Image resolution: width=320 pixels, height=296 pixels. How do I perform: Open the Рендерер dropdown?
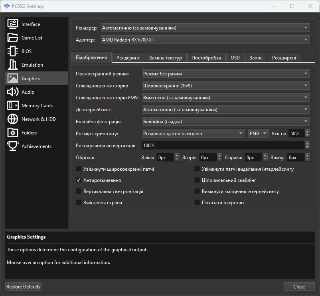205,28
